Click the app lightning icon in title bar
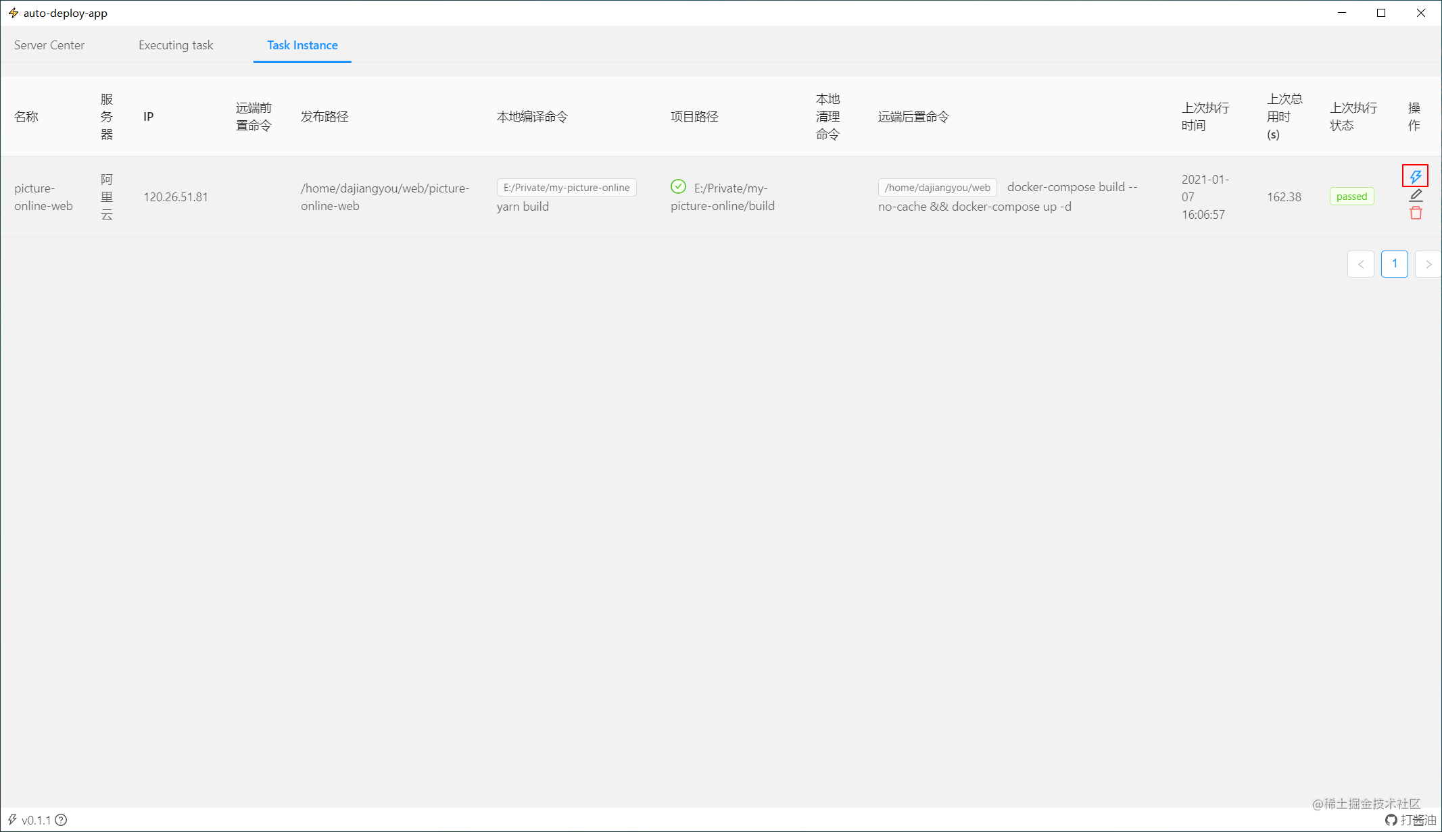 point(14,13)
